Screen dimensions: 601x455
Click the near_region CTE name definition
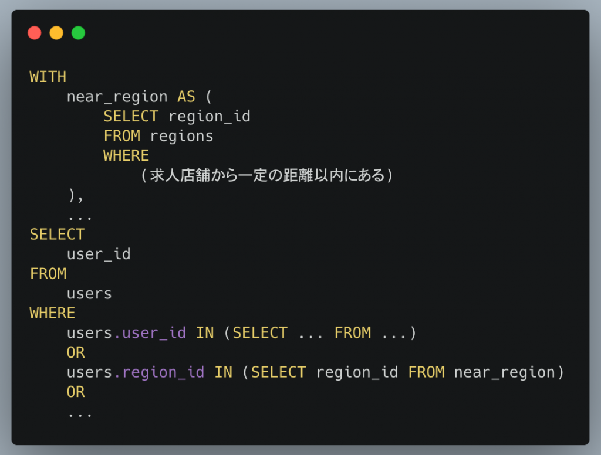coord(117,97)
